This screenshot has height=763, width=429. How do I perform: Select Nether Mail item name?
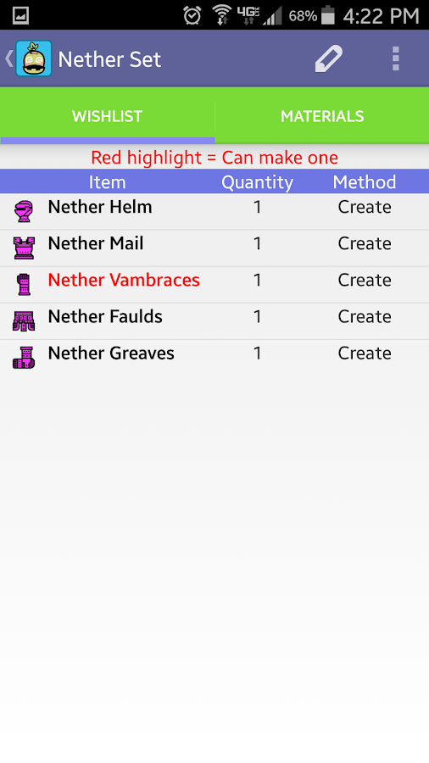[x=95, y=243]
